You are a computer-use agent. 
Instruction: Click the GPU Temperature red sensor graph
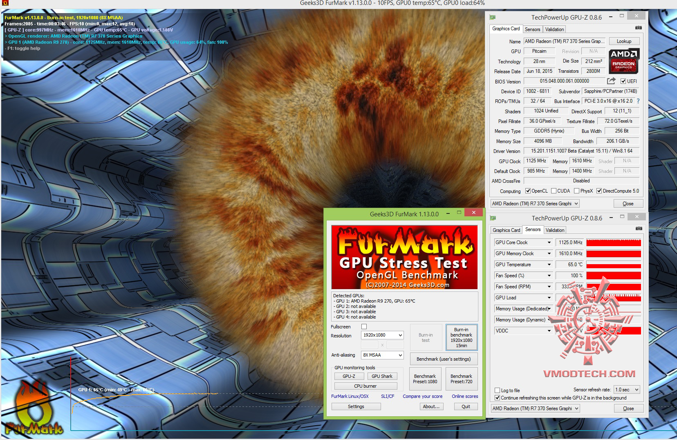(x=614, y=265)
